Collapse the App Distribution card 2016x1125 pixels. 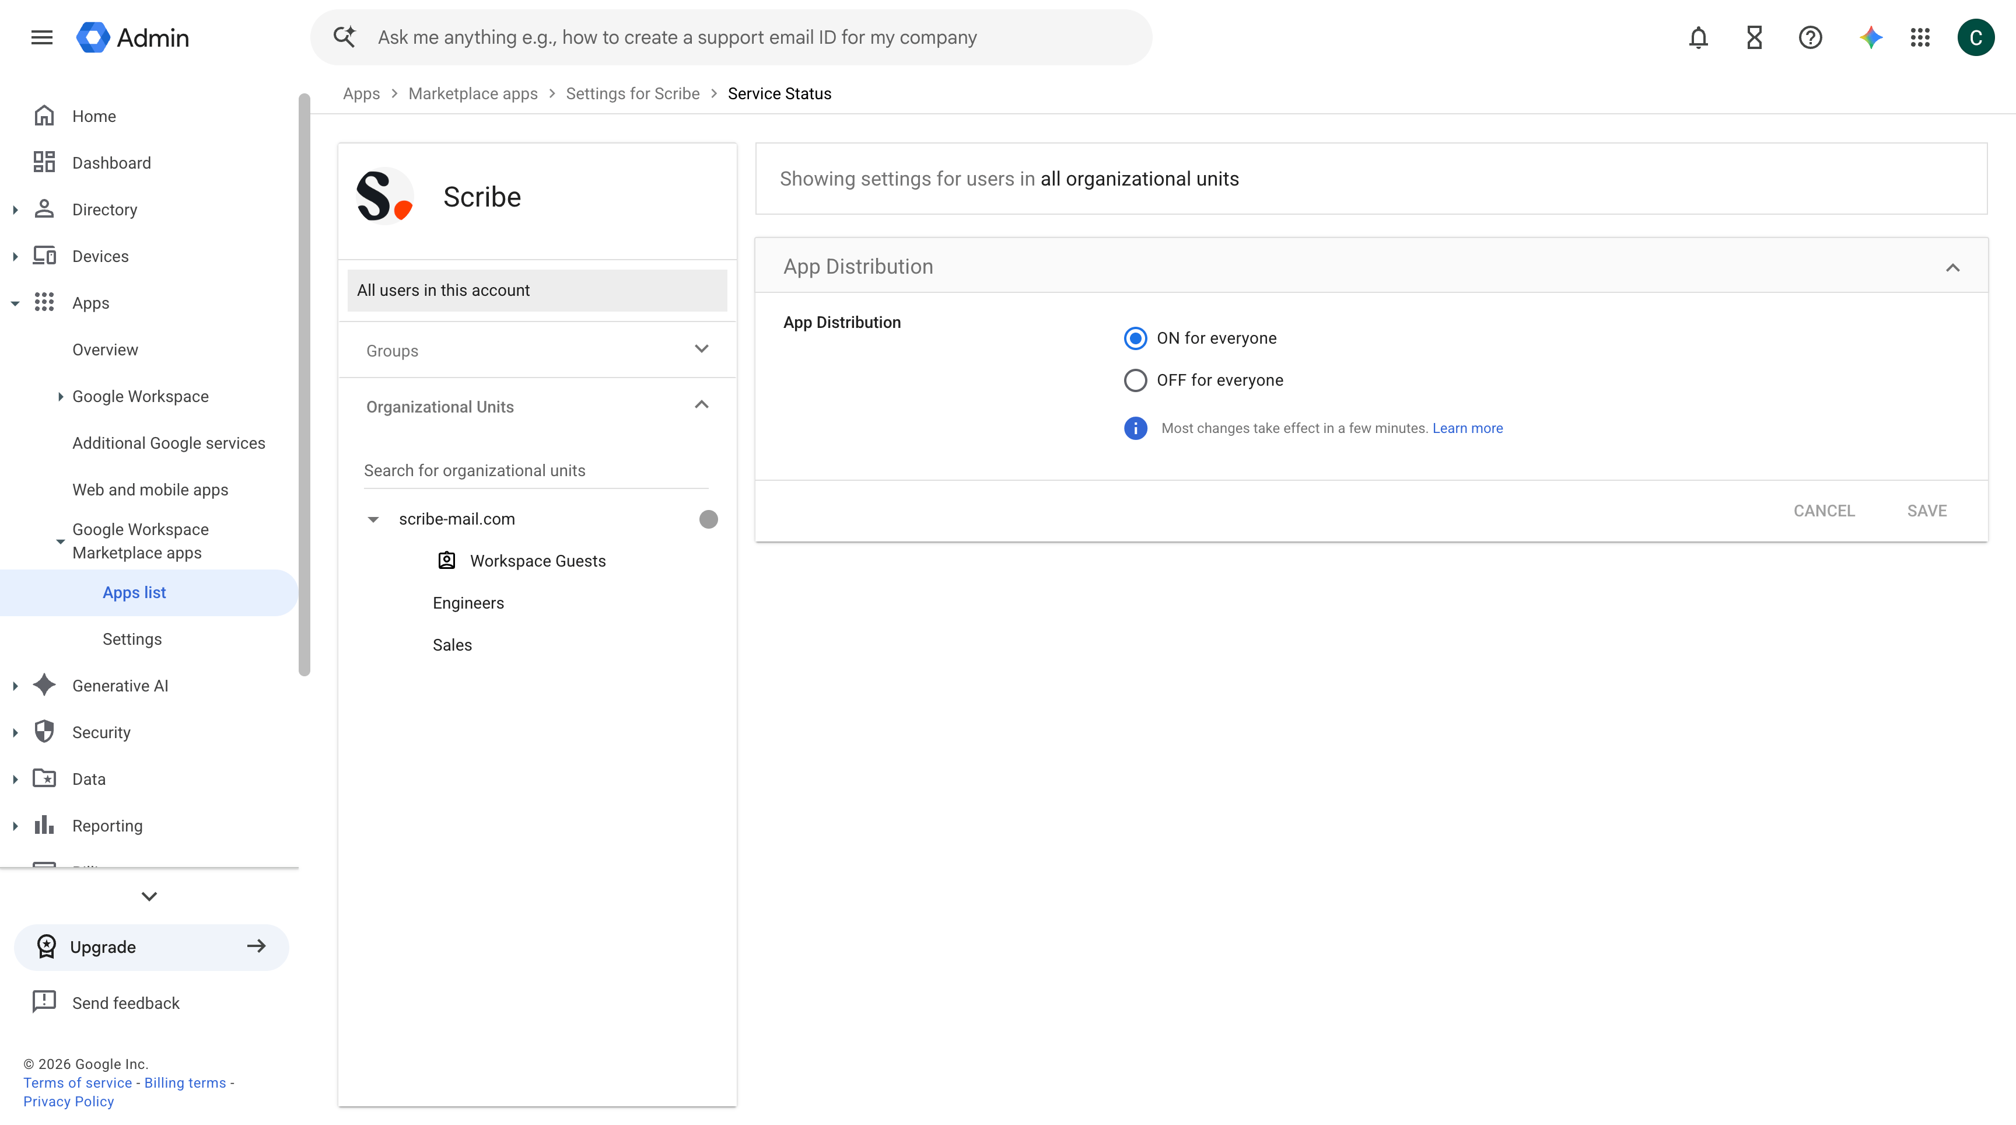click(x=1952, y=267)
